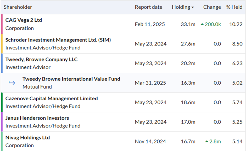Click the green up-arrow next to 2.8m
This screenshot has width=246, height=151.
coord(207,141)
